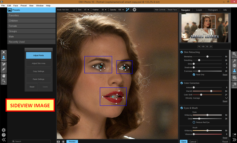Click the Presets panel picture icon
The width and height of the screenshot is (237, 143).
pyautogui.click(x=10, y=10)
